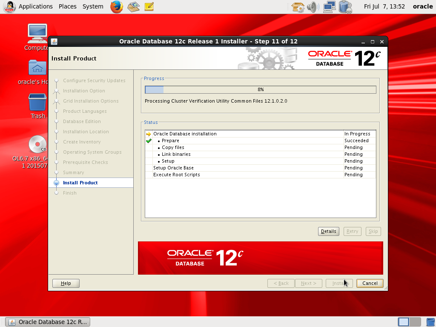This screenshot has height=327, width=436.
Task: Click the Details button
Action: point(328,231)
